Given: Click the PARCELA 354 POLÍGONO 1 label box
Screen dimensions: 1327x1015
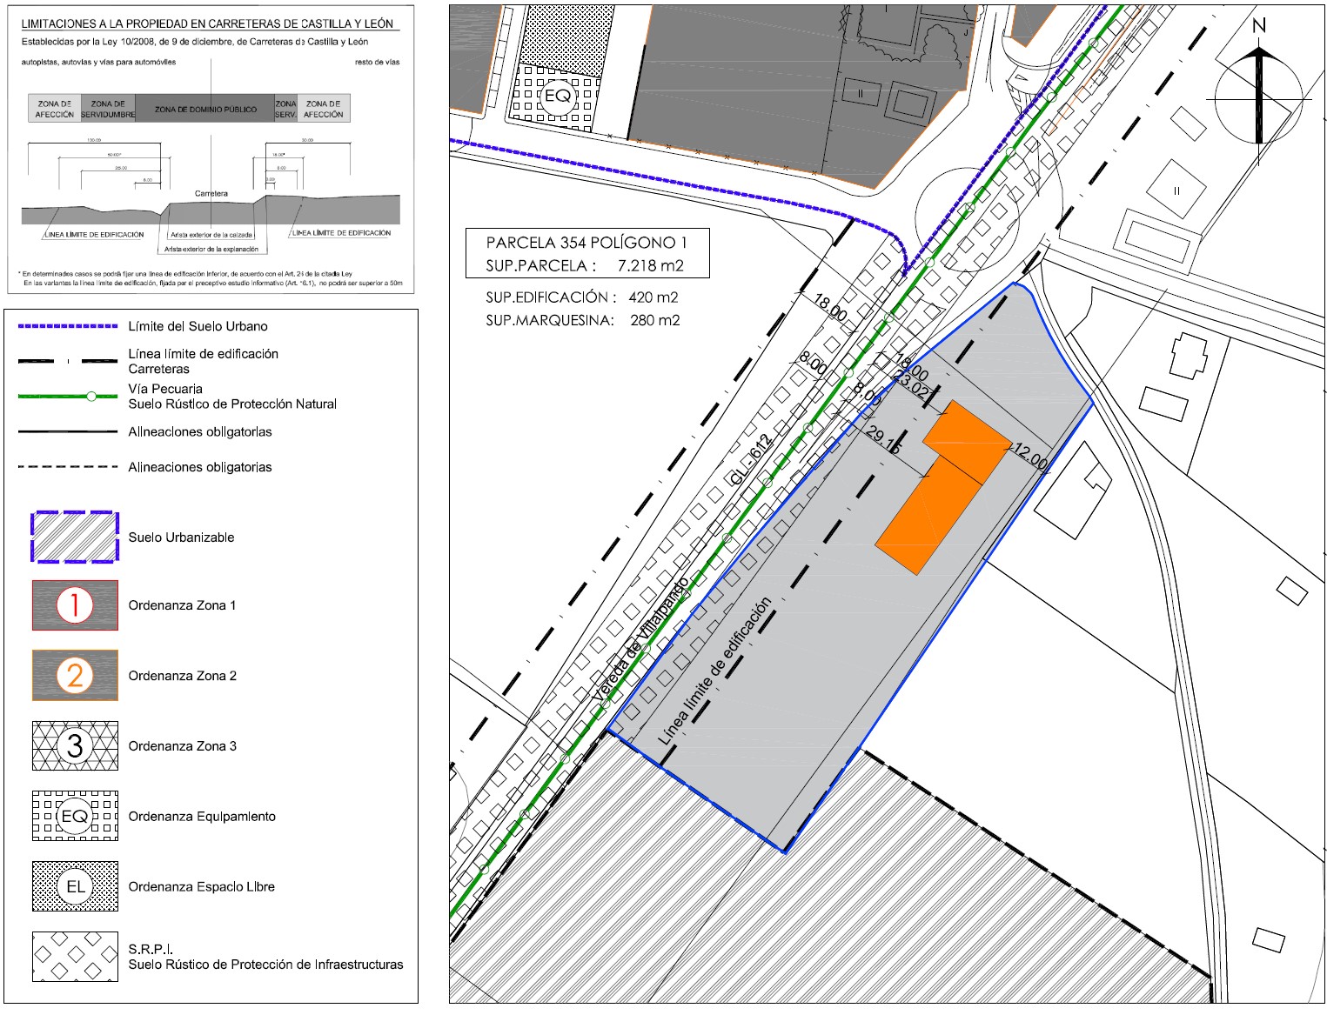Looking at the screenshot, I should pyautogui.click(x=586, y=254).
